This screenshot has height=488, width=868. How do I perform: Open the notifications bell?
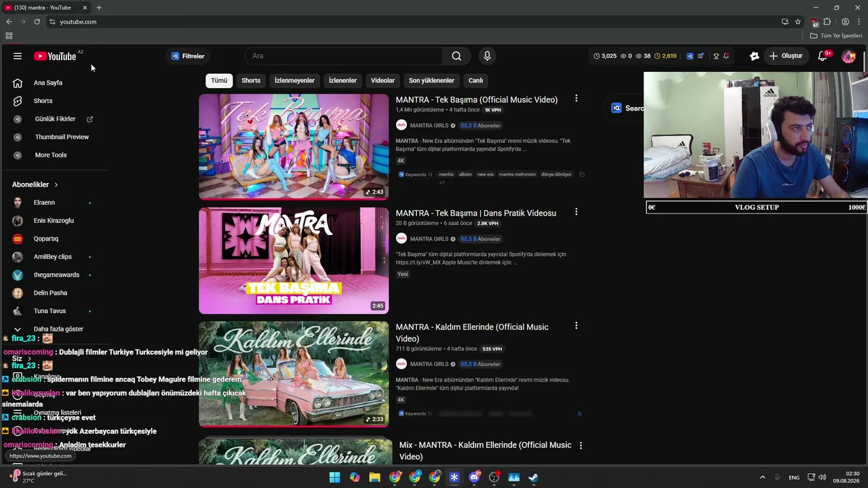click(823, 56)
